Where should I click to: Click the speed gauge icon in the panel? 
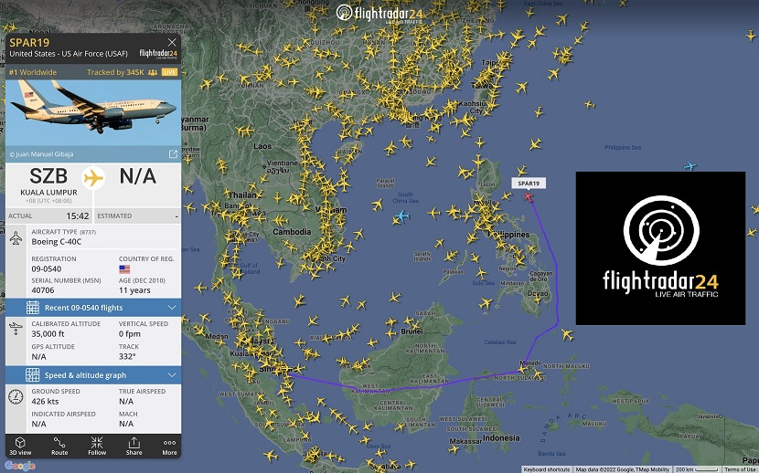coord(16,396)
